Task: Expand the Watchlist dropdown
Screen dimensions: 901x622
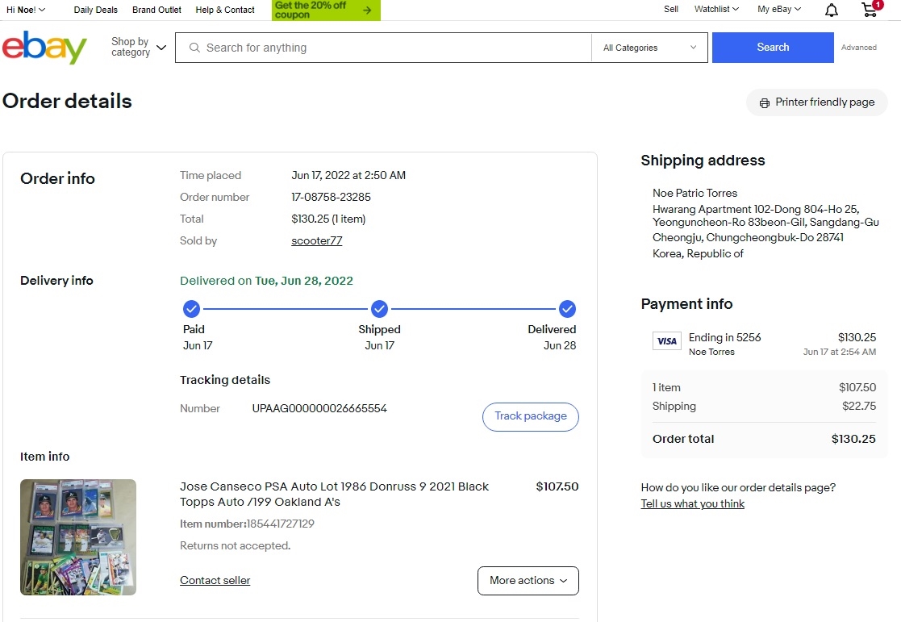Action: tap(716, 9)
